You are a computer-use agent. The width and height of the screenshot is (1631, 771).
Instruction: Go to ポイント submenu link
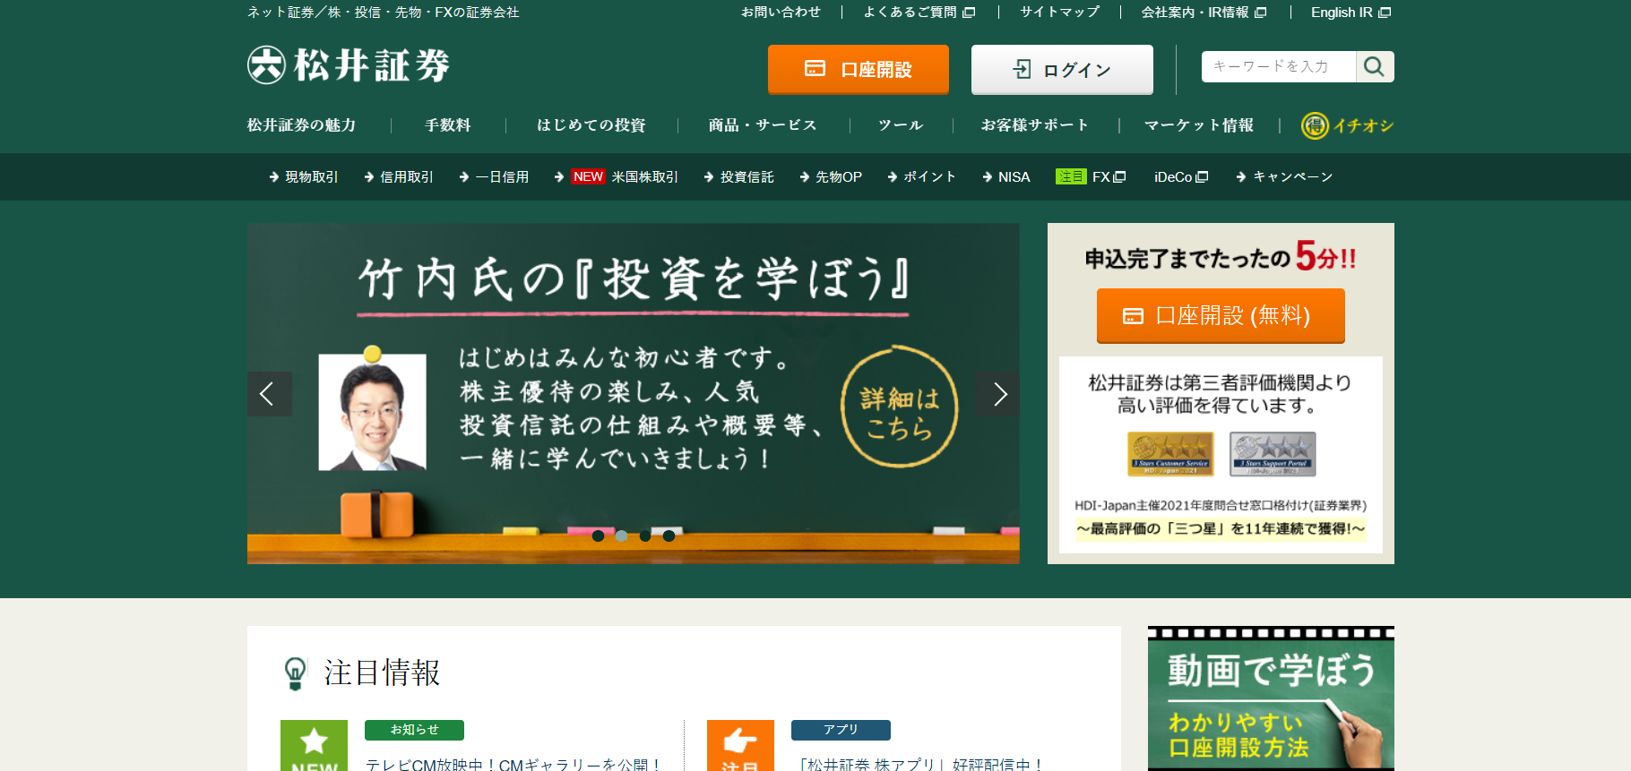[x=922, y=177]
